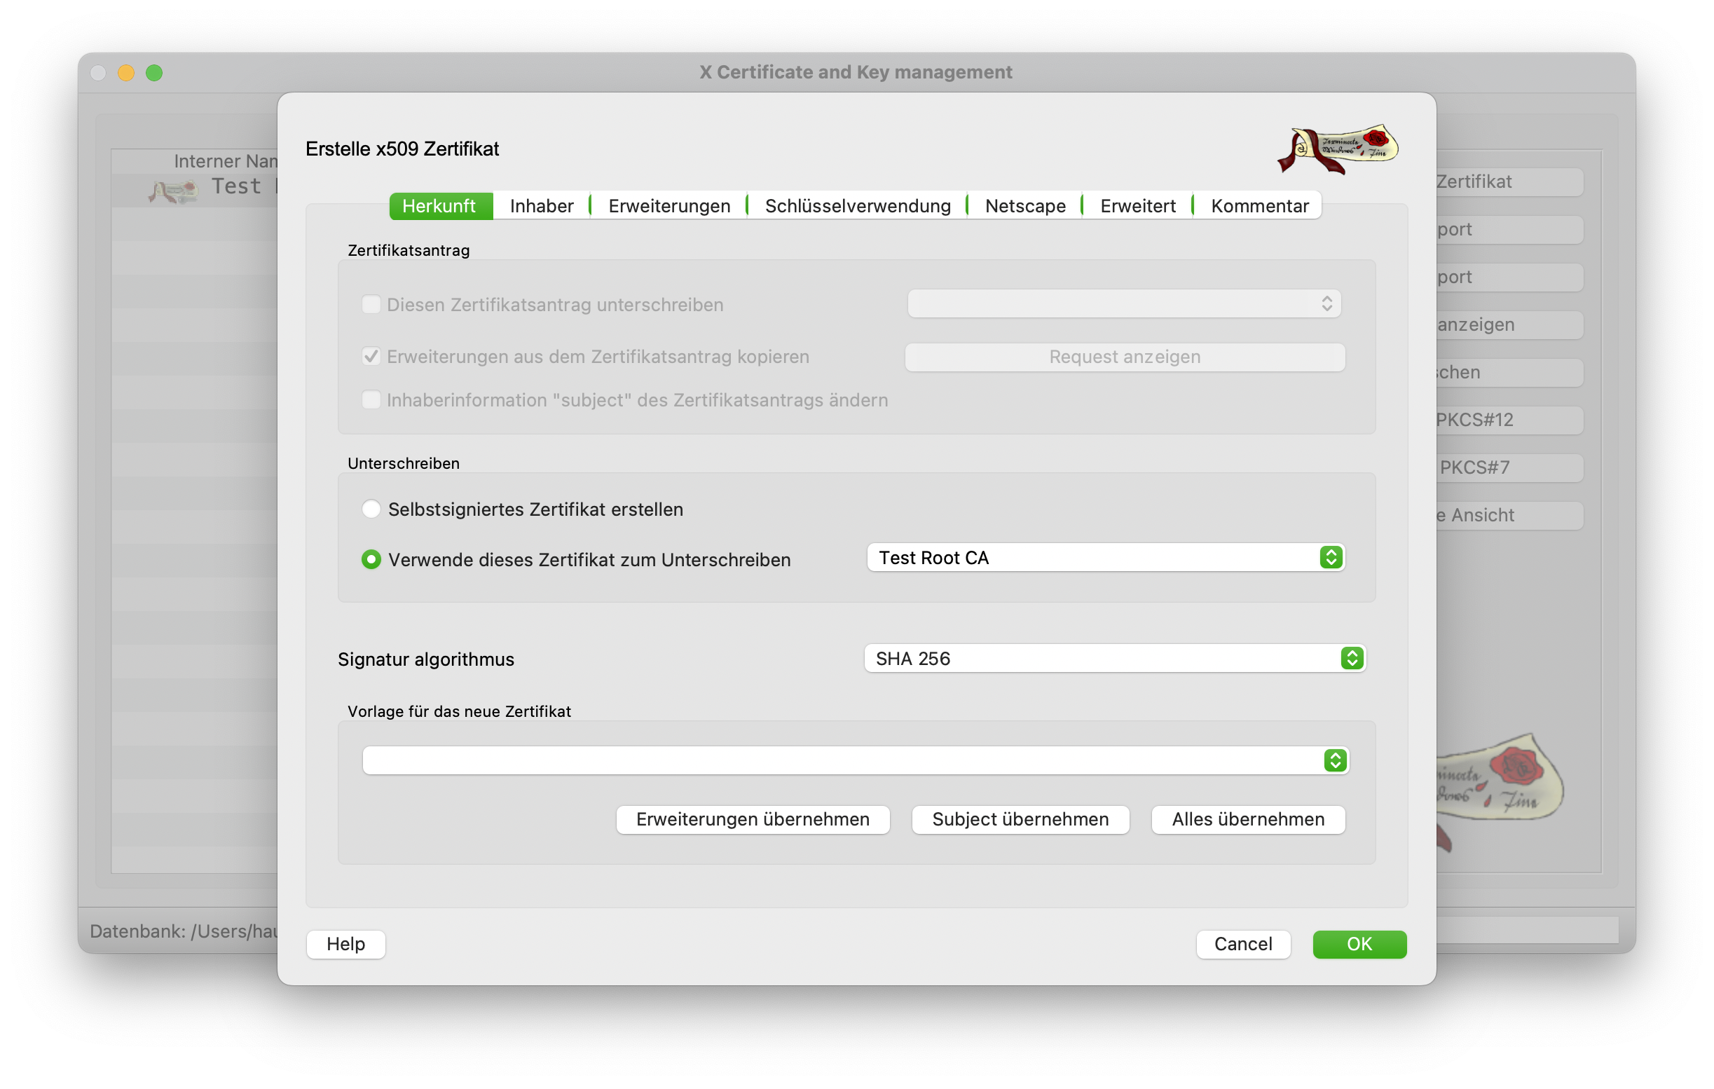Choose 'Verwende dieses Zertifikat zum Unterschreiben'
Viewport: 1714px width, 1089px height.
(x=371, y=559)
